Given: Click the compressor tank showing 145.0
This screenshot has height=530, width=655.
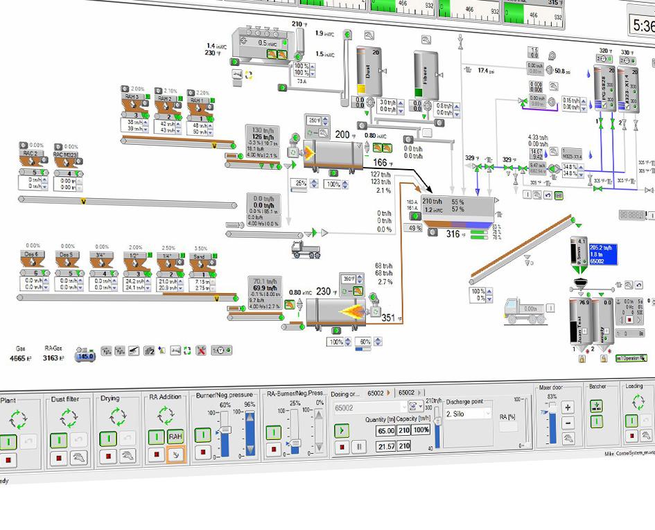Looking at the screenshot, I should click(85, 356).
